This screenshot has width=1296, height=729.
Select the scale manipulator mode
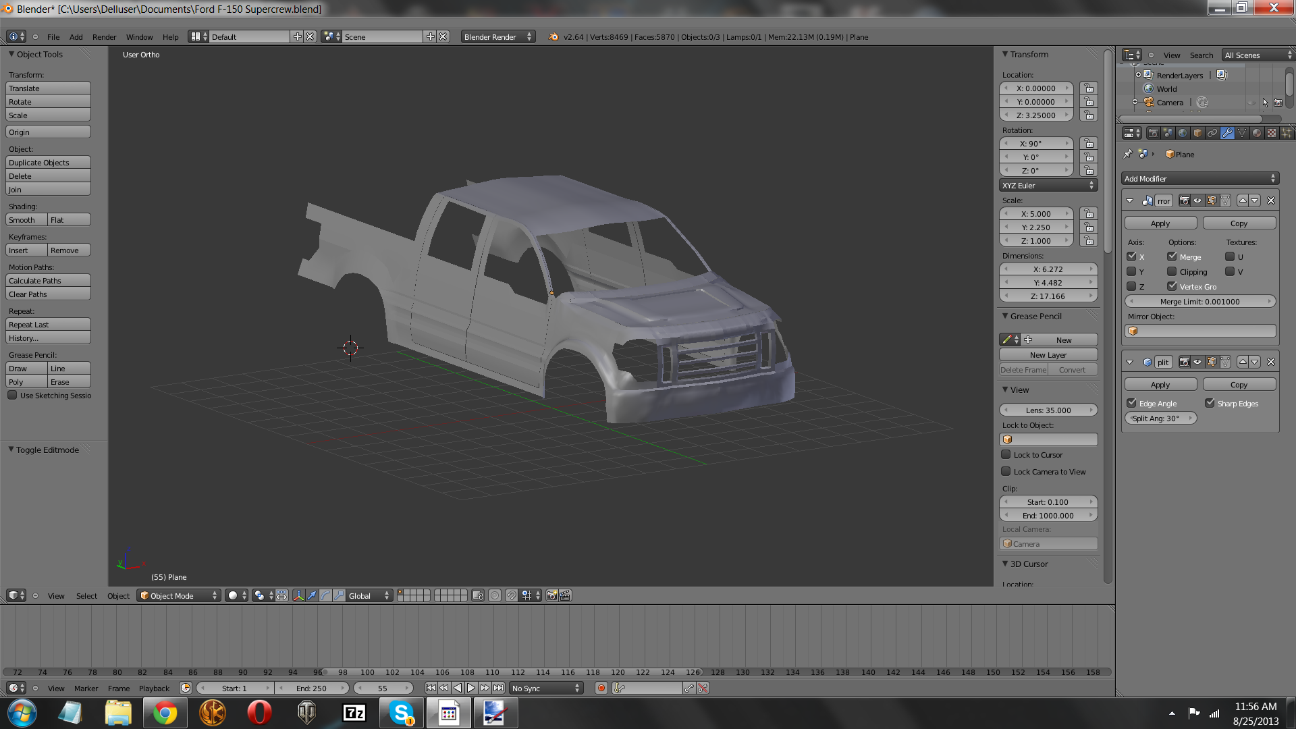339,595
